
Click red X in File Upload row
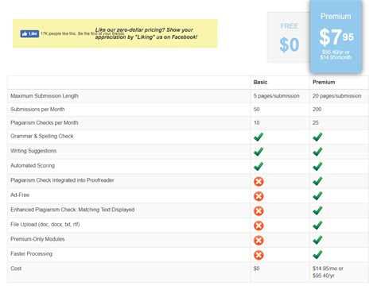[258, 226]
